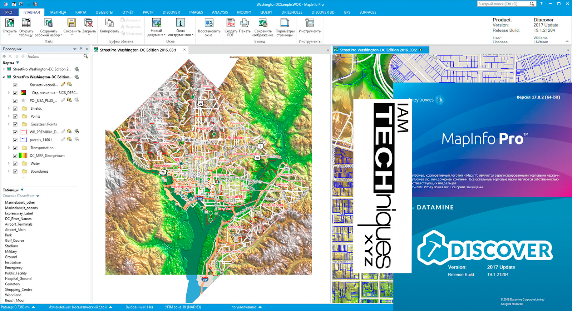Click Сохранить рабочий набор icon

tap(48, 23)
